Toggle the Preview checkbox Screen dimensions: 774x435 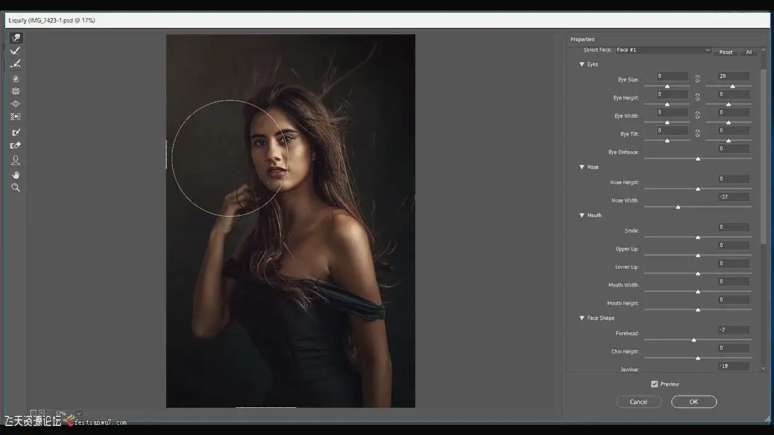tap(654, 384)
